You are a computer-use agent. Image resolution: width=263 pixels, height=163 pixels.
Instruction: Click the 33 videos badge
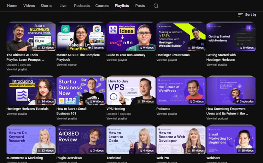pos(46,48)
